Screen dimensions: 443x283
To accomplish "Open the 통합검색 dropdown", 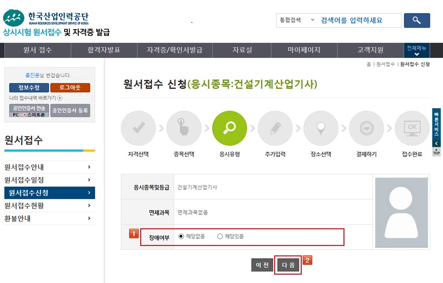I will point(297,20).
